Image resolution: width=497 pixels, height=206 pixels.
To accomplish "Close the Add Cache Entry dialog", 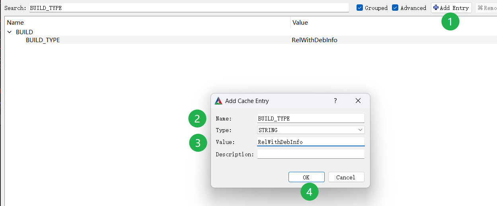I will (358, 101).
